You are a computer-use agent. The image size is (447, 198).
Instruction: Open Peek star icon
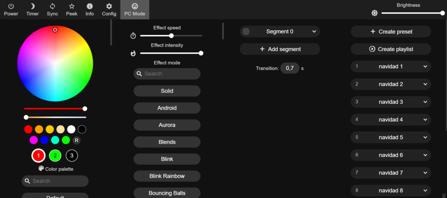click(72, 6)
